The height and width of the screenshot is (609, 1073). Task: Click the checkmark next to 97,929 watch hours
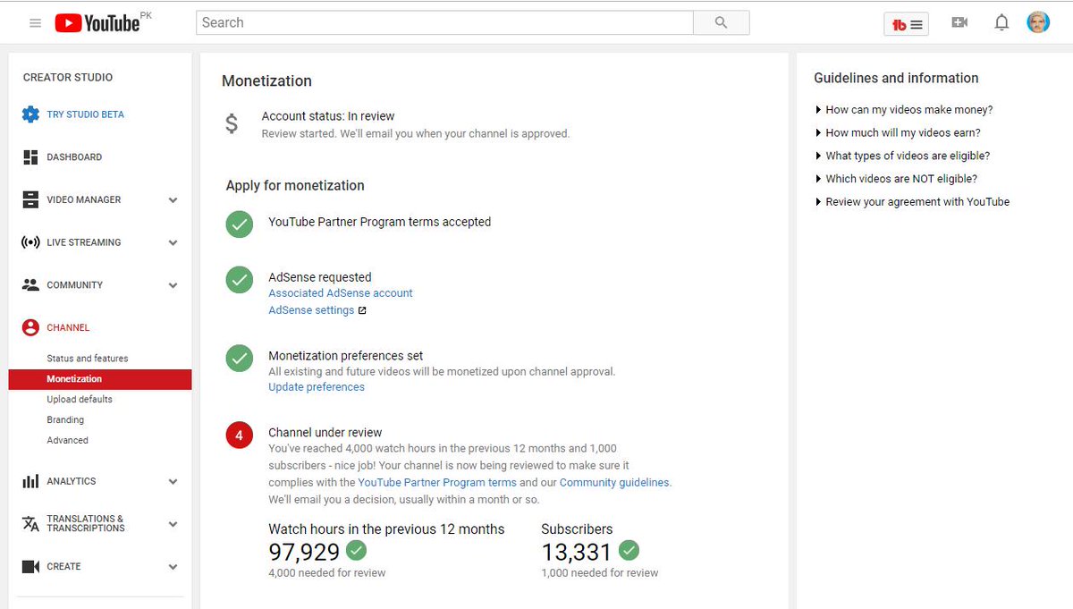pos(356,549)
